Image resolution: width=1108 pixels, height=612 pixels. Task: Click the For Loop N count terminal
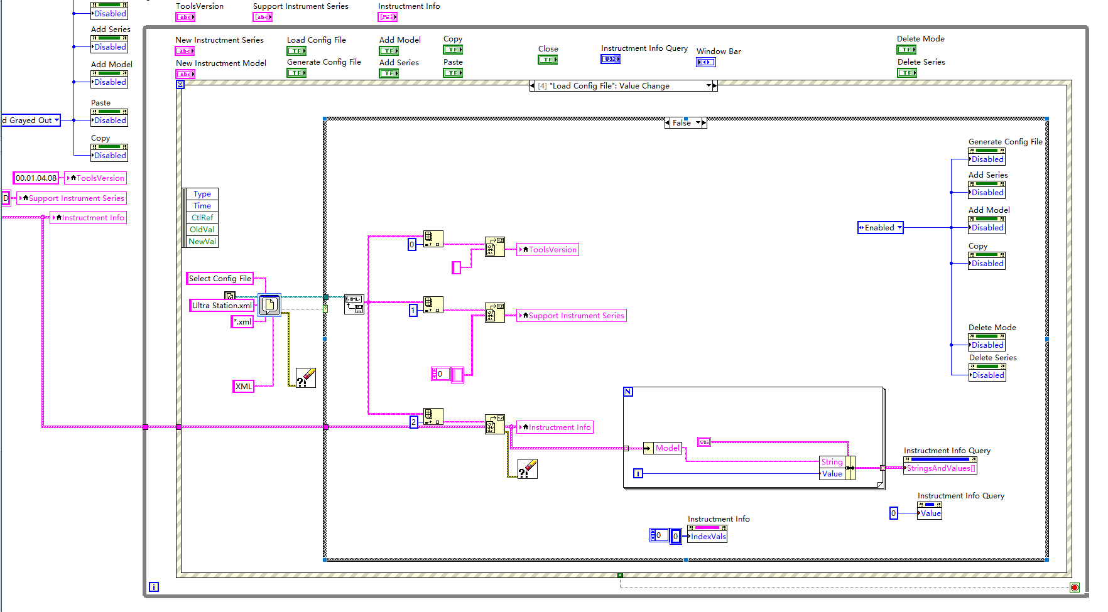click(628, 392)
